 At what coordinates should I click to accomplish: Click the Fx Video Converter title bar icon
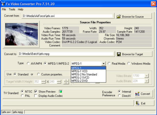pyautogui.click(x=3, y=4)
